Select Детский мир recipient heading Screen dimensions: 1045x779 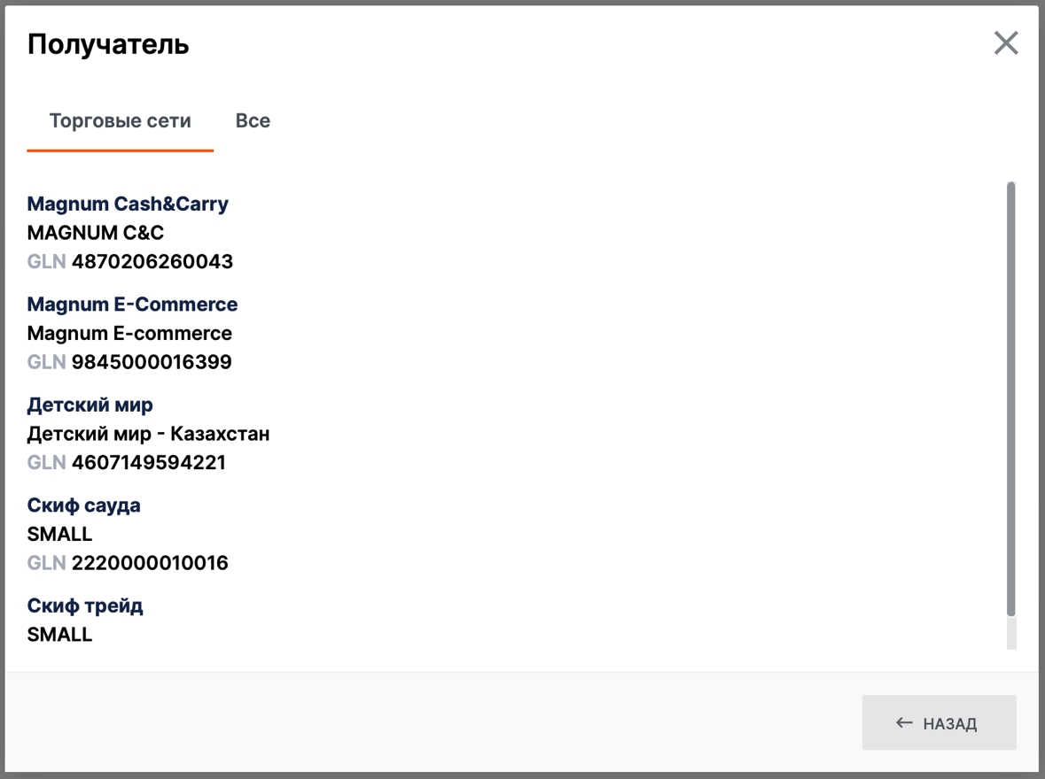90,405
